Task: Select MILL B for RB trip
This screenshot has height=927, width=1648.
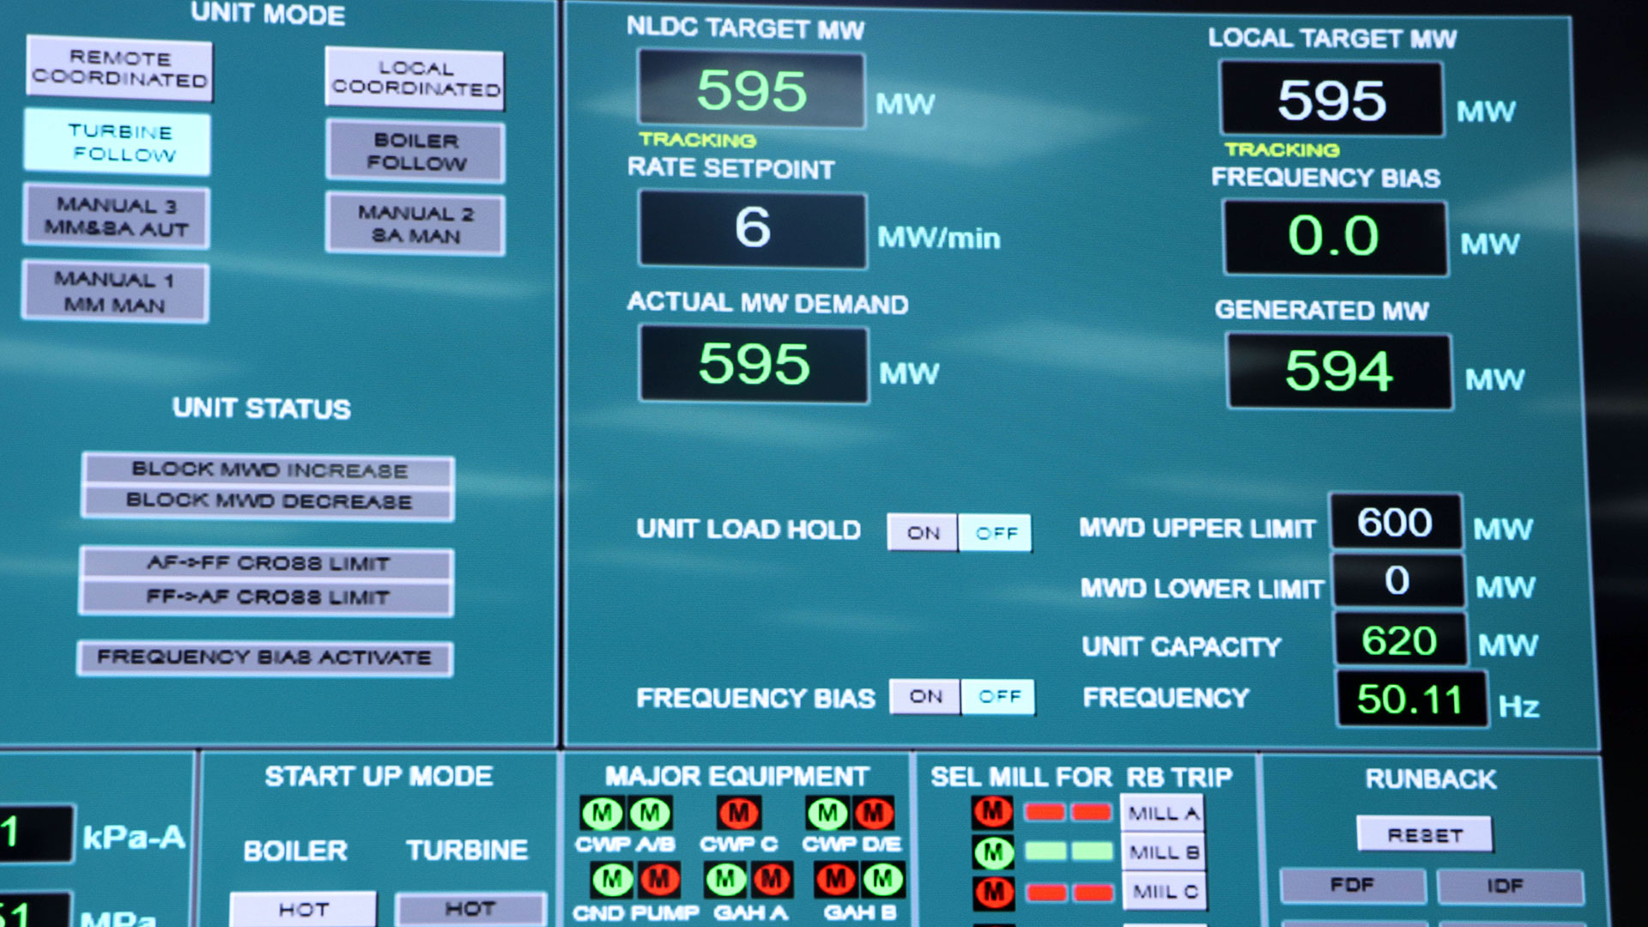Action: [x=1163, y=852]
